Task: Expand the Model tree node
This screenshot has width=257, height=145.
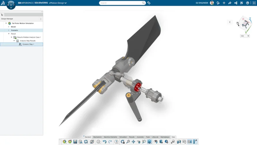Action: point(9,27)
